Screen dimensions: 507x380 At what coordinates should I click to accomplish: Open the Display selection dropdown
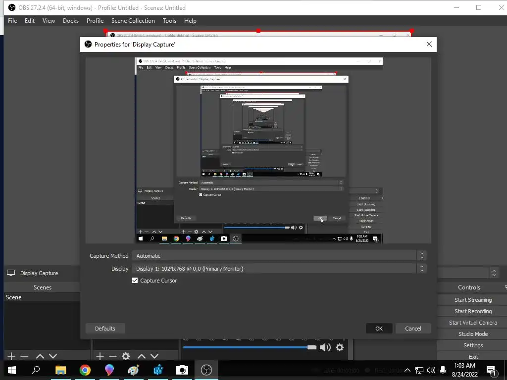279,269
